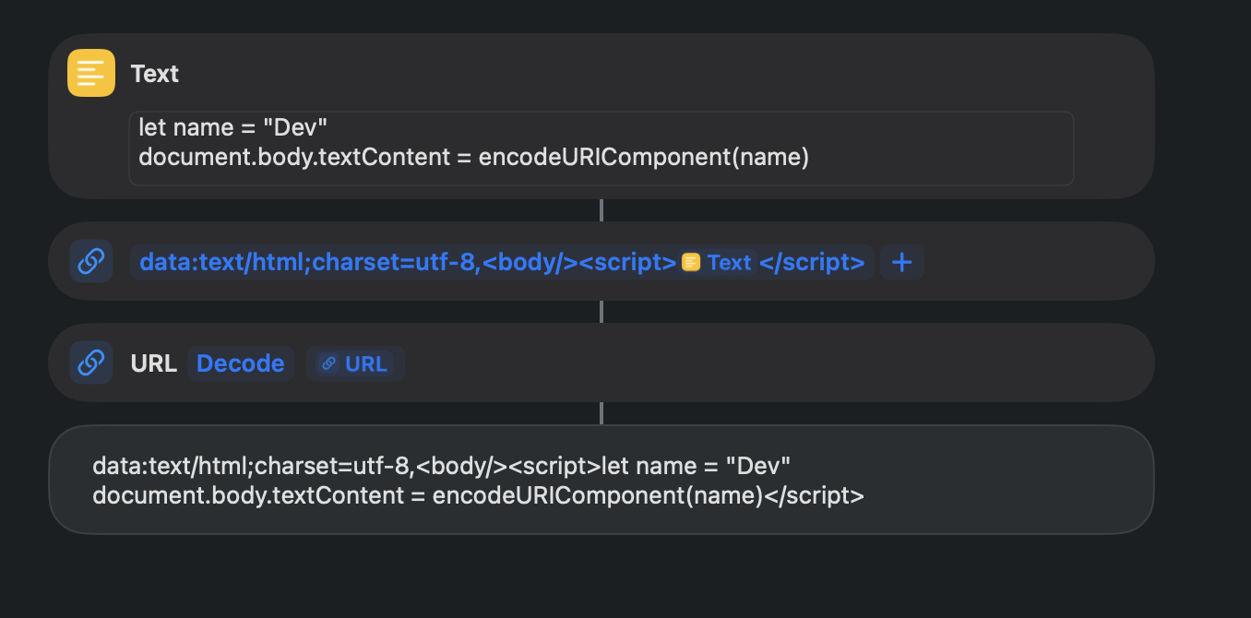1251x618 pixels.
Task: Add another URL with the plus button
Action: (x=901, y=263)
